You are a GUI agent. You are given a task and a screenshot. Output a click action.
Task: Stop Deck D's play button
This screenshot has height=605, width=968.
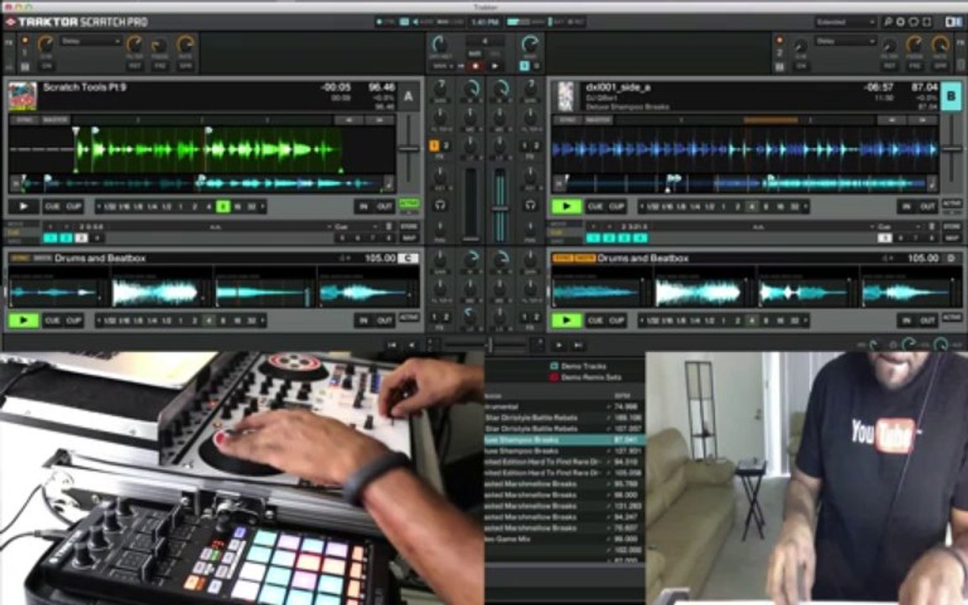pos(566,320)
